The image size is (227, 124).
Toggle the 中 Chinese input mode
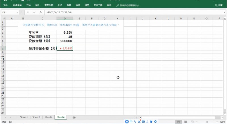click(131, 121)
